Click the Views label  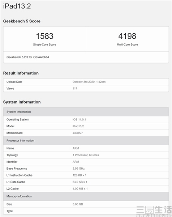10,89
